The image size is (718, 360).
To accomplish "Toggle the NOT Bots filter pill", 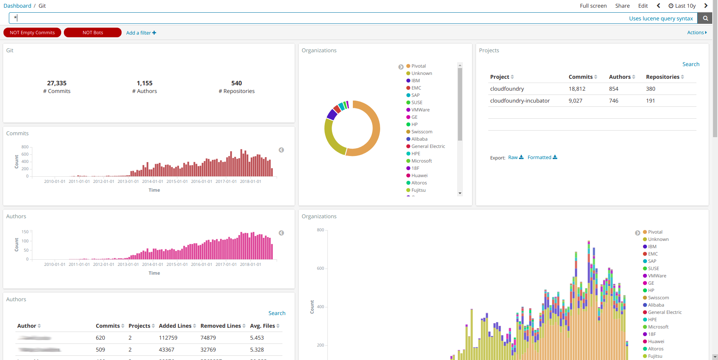I will (x=93, y=33).
